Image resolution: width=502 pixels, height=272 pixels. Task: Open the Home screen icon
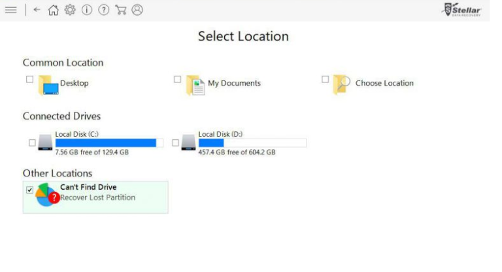point(52,10)
